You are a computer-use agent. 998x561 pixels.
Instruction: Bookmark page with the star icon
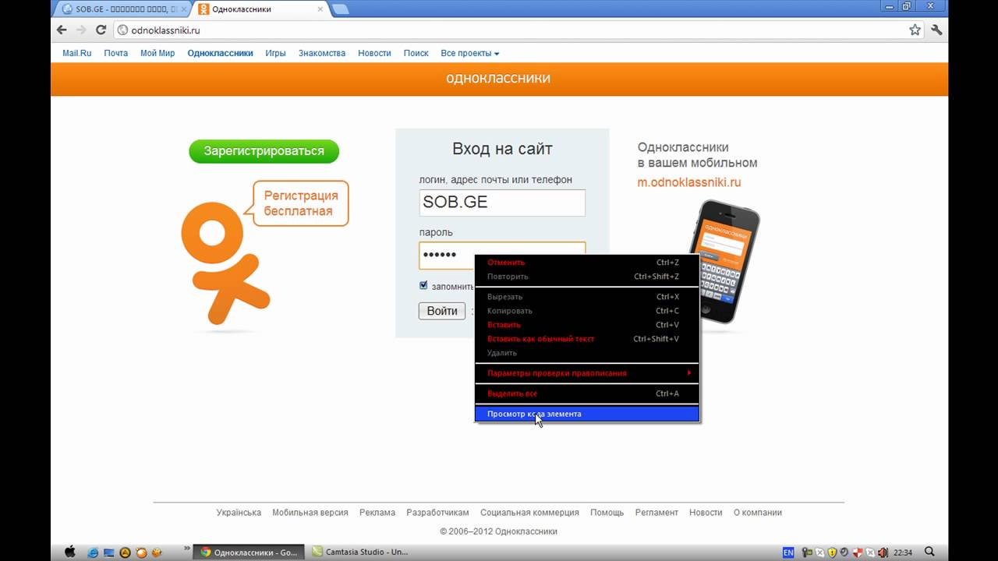(x=915, y=30)
